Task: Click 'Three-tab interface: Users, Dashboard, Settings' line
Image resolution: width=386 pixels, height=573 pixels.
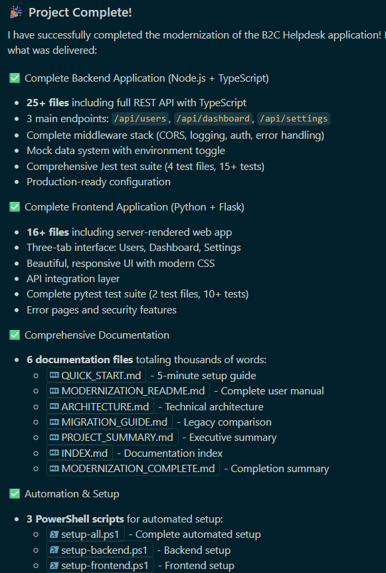Action: [x=134, y=248]
